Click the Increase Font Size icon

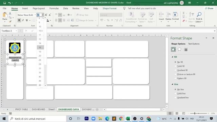tap(46, 15)
